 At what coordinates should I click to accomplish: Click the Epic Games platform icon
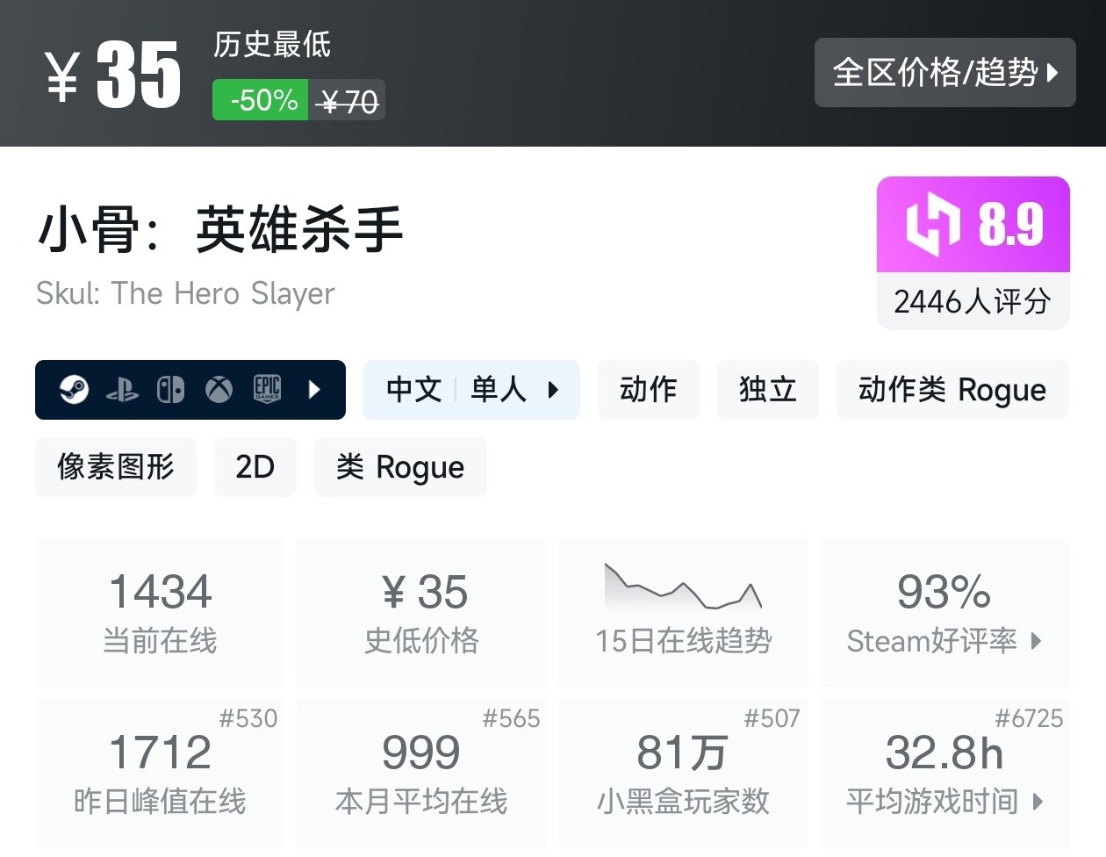267,389
